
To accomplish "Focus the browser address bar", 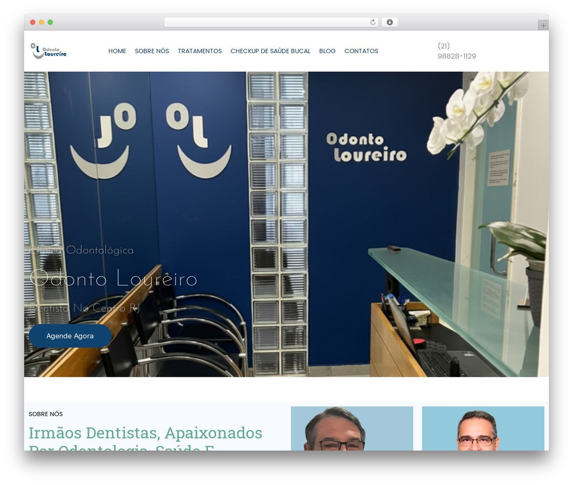I will (x=271, y=22).
